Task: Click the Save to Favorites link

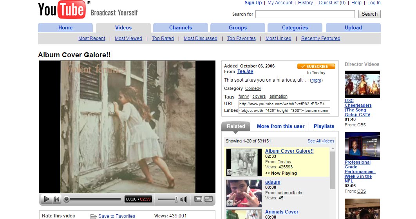Action: click(116, 216)
